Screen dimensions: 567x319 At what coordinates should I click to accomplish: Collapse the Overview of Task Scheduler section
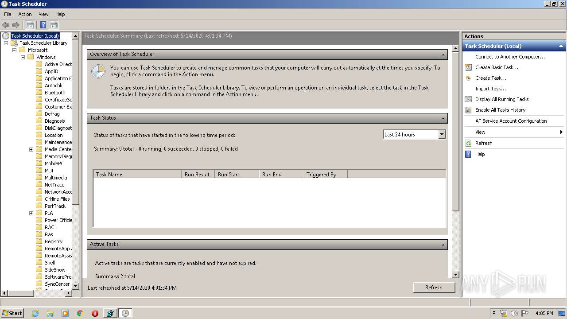click(x=443, y=54)
